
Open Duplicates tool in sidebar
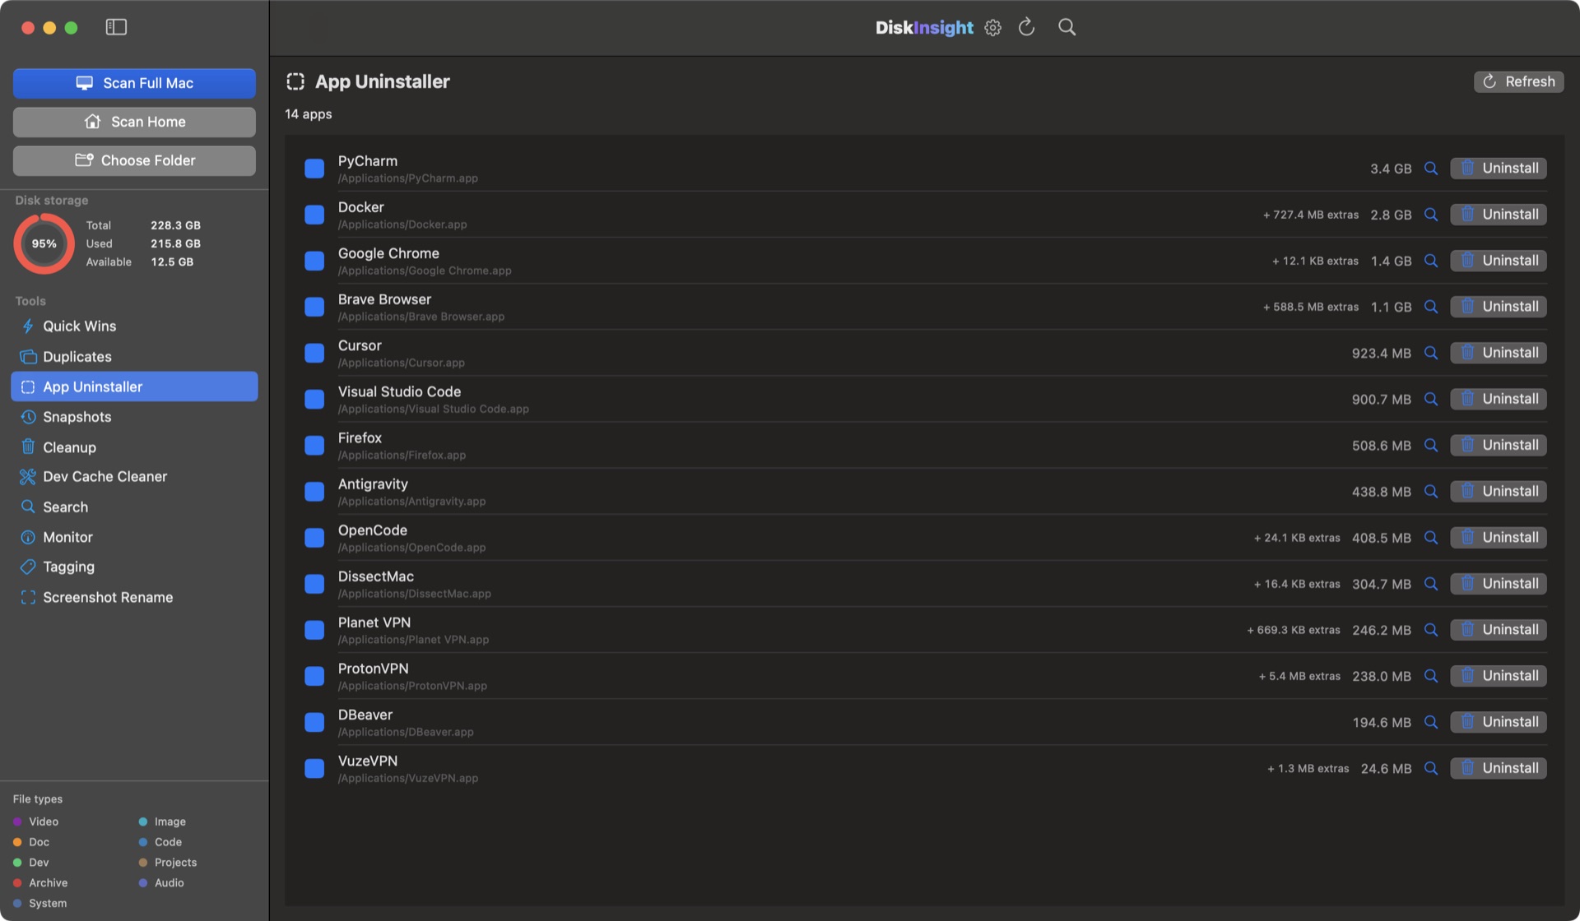(x=134, y=356)
